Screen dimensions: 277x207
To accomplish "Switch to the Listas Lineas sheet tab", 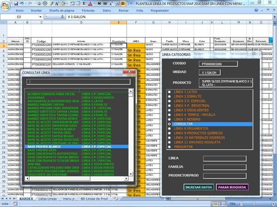I will pos(48,199).
